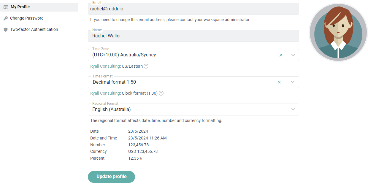The width and height of the screenshot is (368, 184).
Task: Click the Update profile button
Action: 111,177
